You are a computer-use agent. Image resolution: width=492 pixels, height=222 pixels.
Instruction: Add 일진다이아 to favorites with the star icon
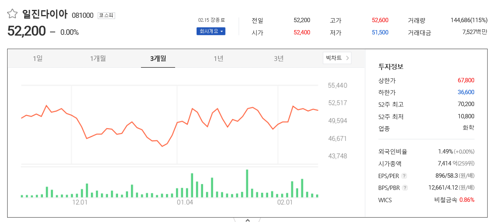tap(12, 14)
